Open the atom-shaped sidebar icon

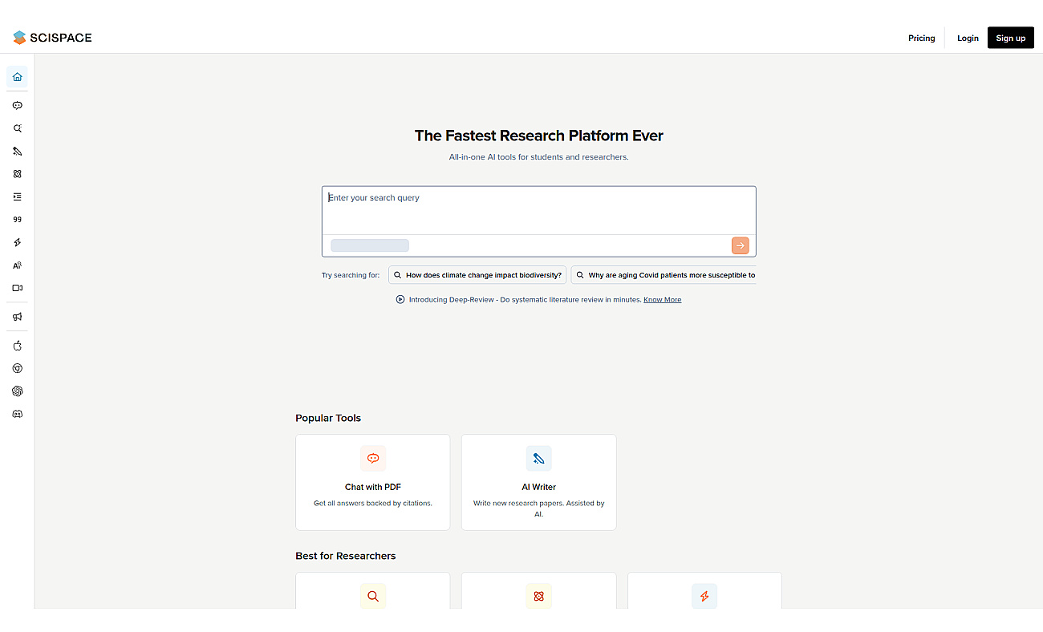[17, 174]
